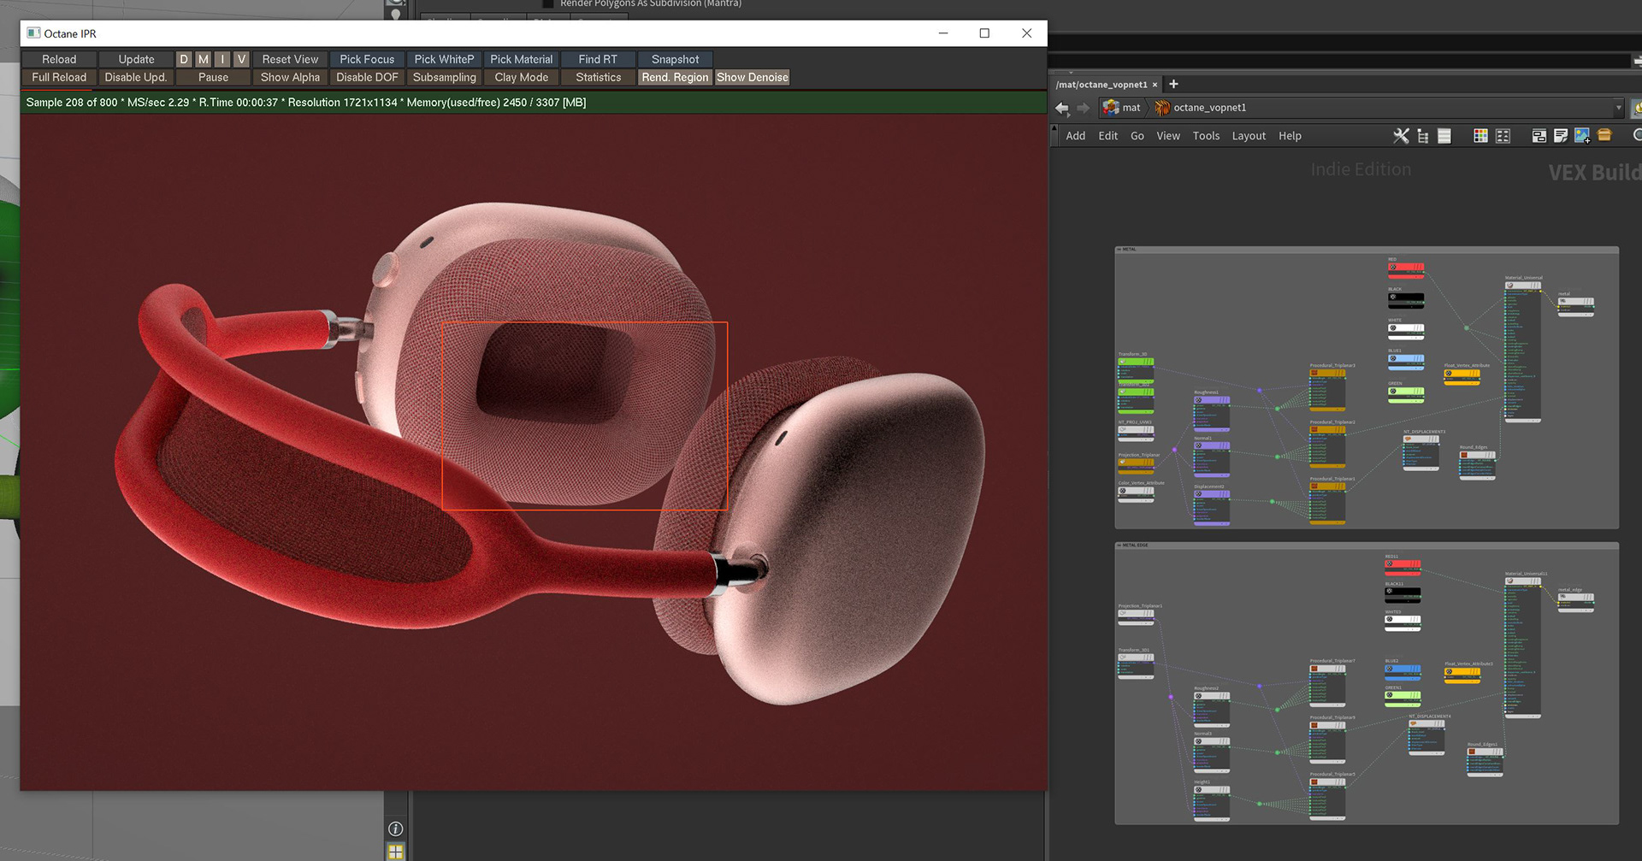This screenshot has height=861, width=1642.
Task: Open the Edit menu in network editor
Action: (1107, 136)
